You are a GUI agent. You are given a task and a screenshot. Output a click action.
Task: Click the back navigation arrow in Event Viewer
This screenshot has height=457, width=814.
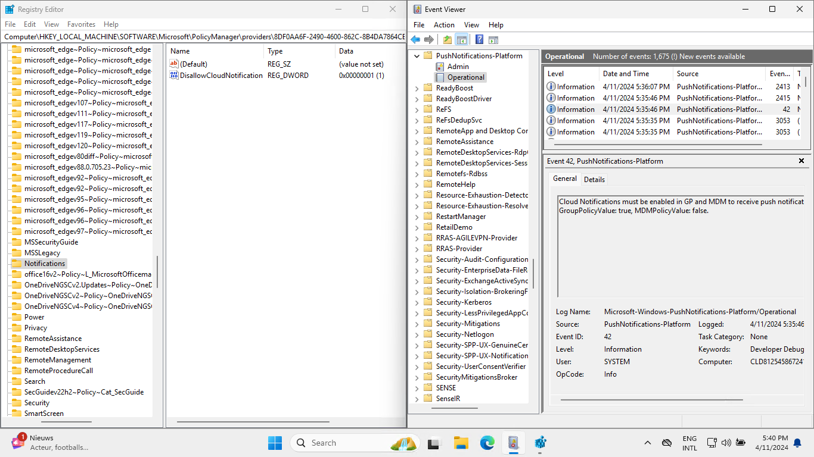click(415, 39)
